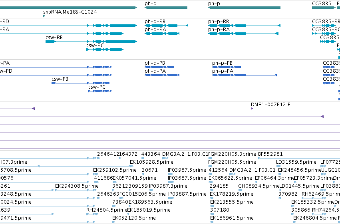This screenshot has width=340, height=224.
Task: Click the csw-PC protein label
Action: [x=97, y=87]
